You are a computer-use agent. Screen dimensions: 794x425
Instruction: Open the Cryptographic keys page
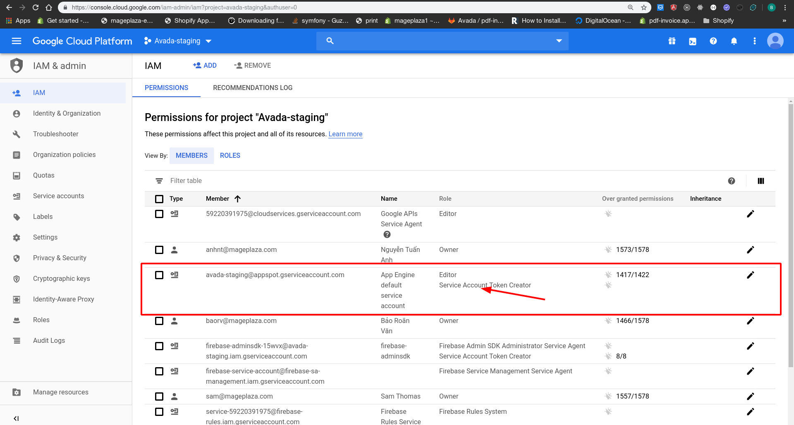(61, 278)
